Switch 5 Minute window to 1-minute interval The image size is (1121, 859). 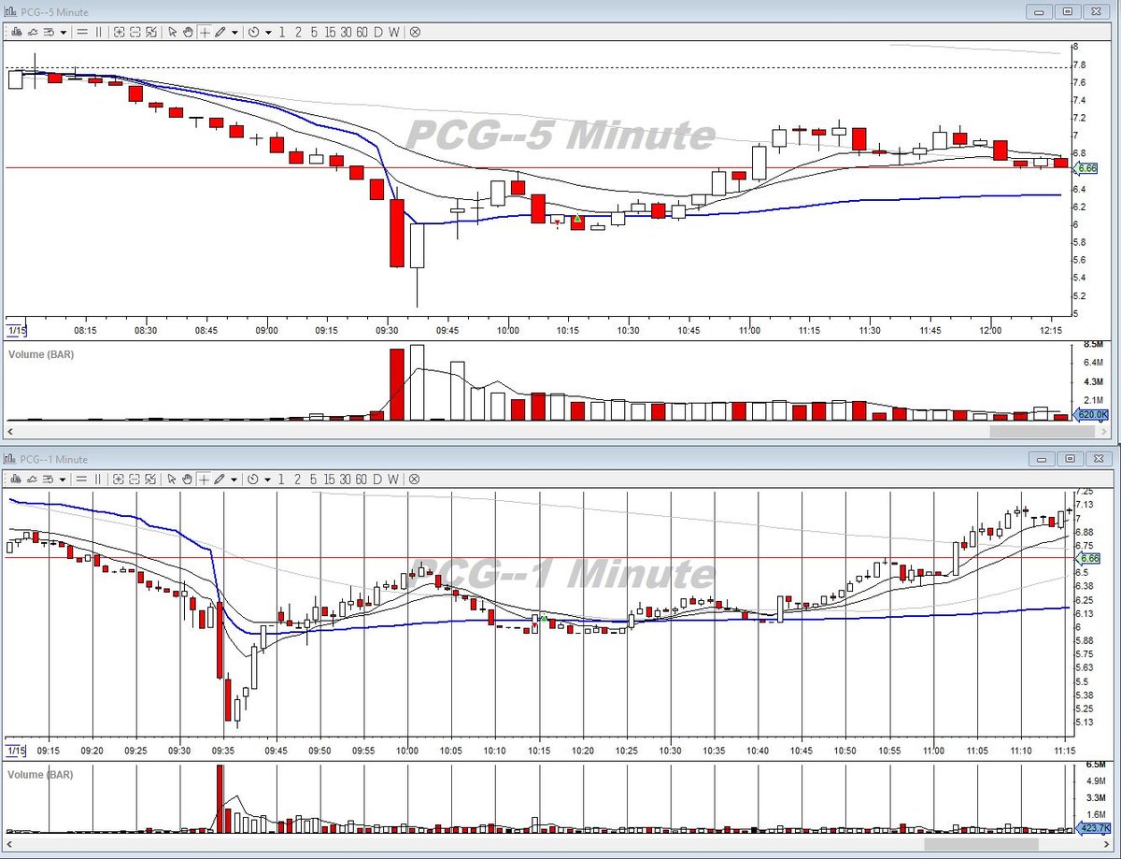click(282, 32)
